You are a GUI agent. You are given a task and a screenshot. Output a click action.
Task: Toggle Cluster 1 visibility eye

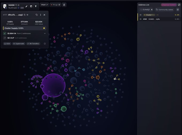tap(141, 15)
